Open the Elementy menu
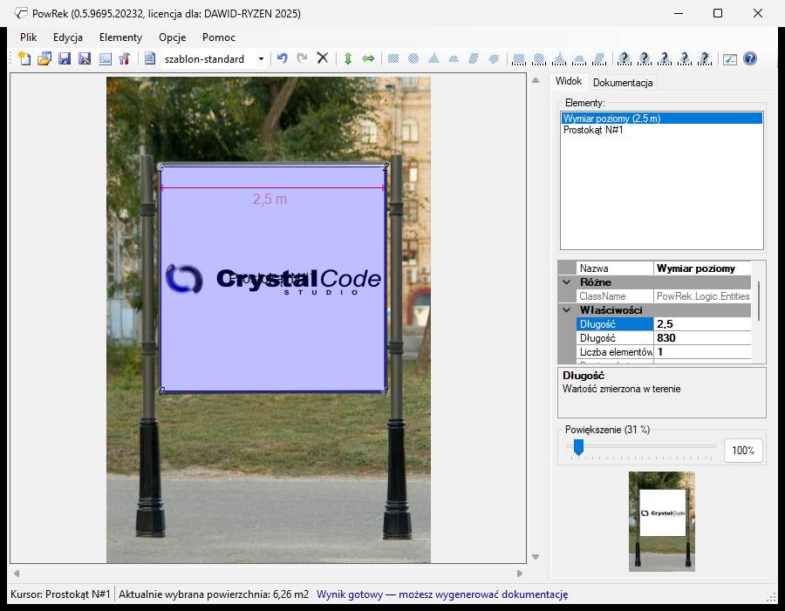This screenshot has width=785, height=611. (120, 37)
